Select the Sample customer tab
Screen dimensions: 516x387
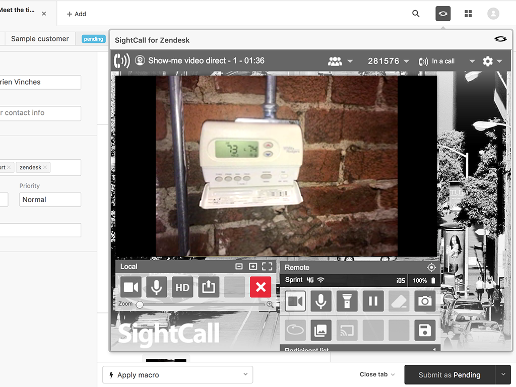click(x=40, y=39)
